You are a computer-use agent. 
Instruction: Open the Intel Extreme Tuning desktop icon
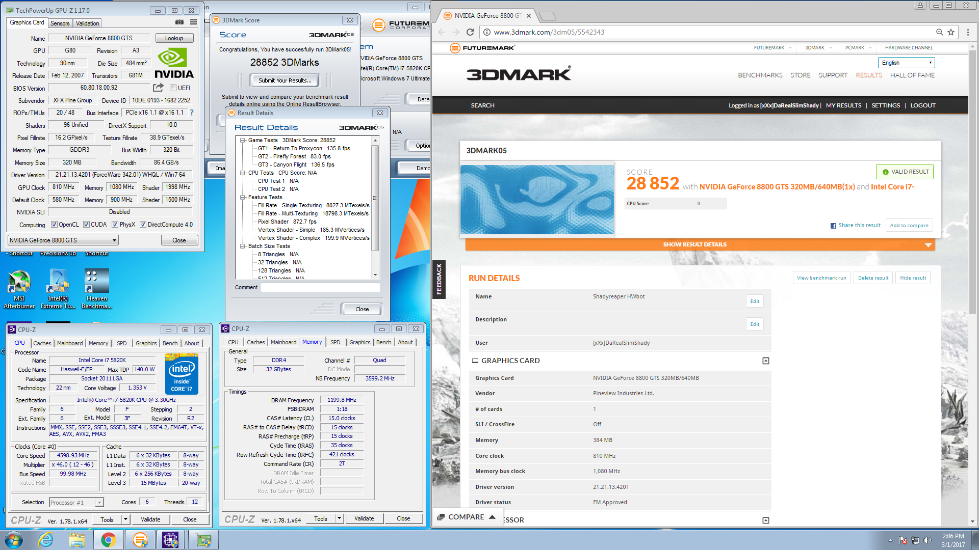[58, 289]
